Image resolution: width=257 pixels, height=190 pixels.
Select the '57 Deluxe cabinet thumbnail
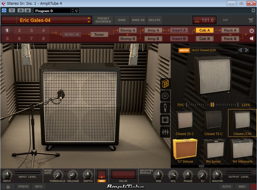(x=185, y=150)
